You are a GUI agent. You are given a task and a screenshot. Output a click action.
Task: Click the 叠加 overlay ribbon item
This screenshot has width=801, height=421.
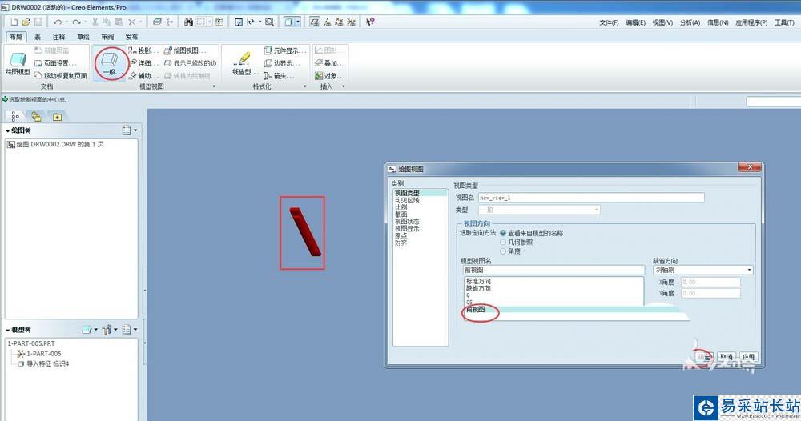tap(329, 63)
